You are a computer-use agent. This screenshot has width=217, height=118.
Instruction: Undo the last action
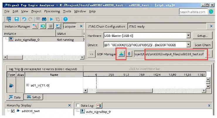tap(24, 19)
